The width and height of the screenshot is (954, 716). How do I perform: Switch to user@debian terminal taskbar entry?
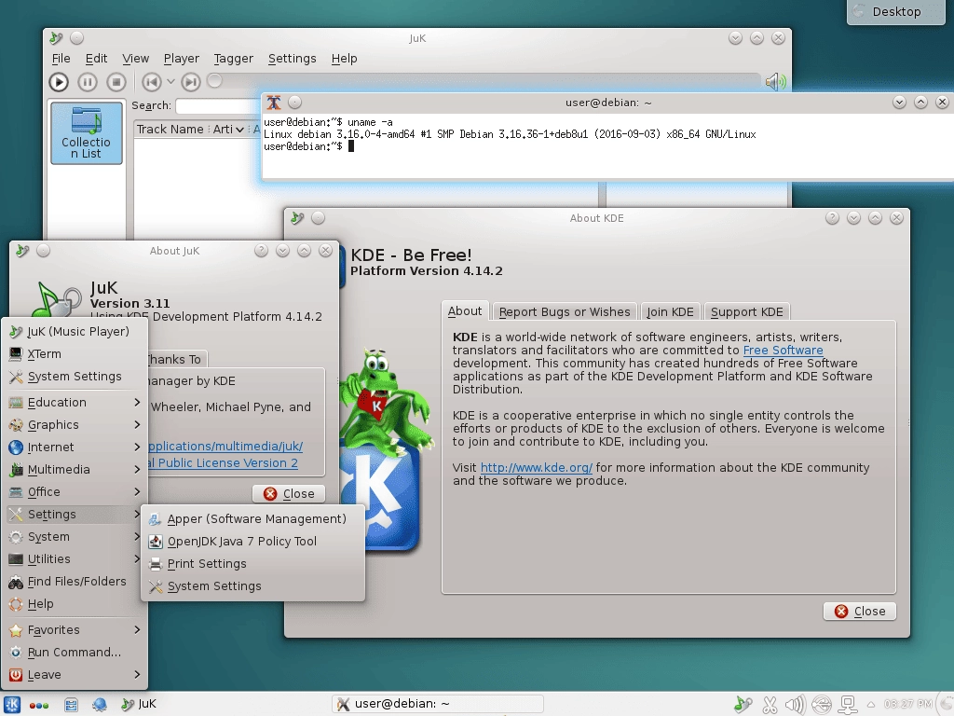[438, 704]
